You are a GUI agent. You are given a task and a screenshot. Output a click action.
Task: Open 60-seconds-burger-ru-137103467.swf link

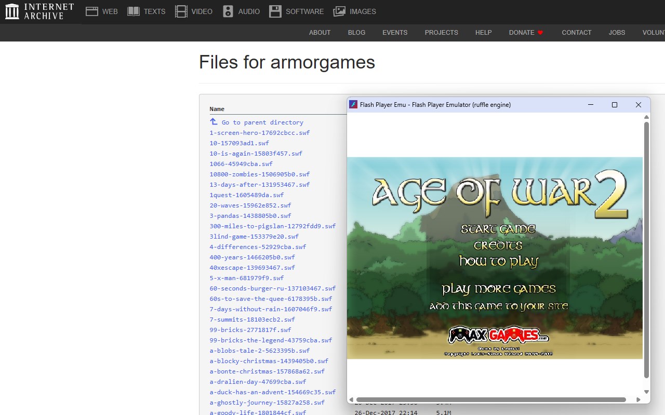[x=273, y=288]
